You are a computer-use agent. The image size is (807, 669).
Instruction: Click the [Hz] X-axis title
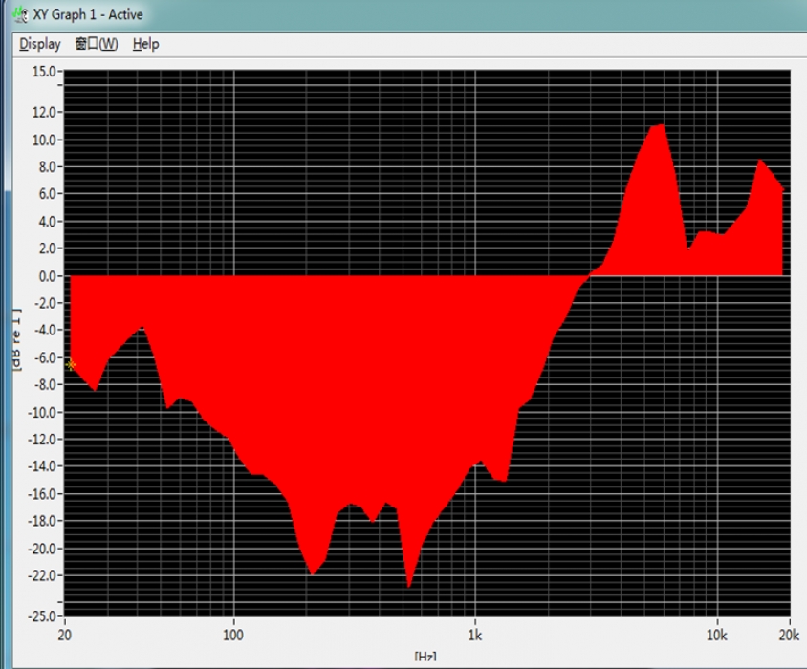425,657
